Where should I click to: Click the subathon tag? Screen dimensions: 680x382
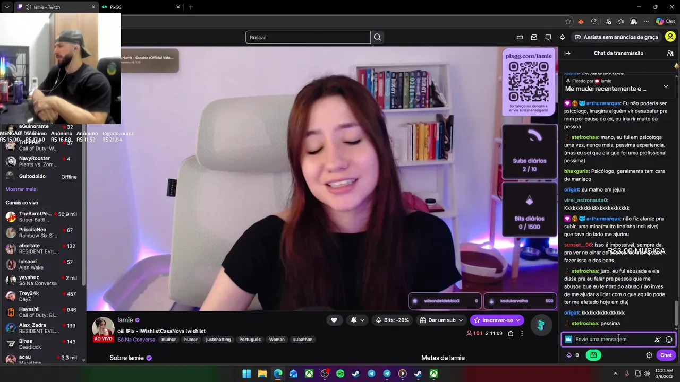(303, 340)
